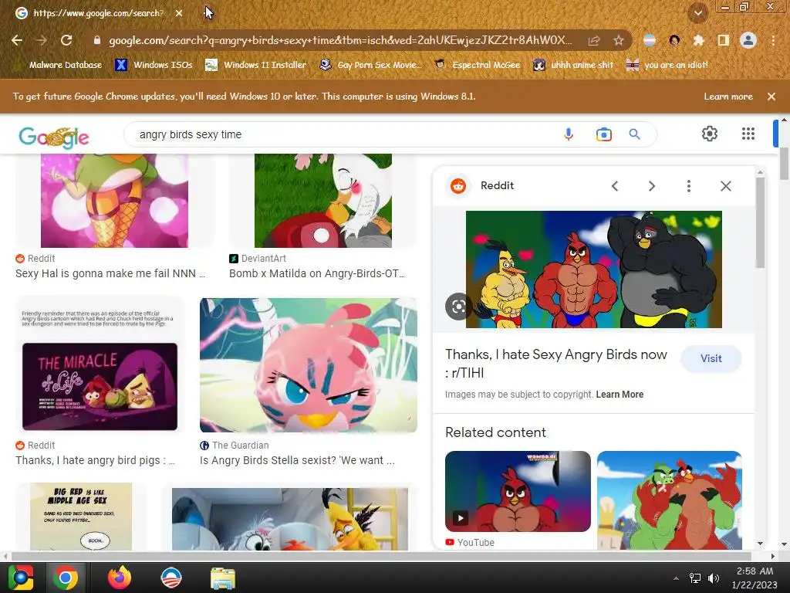This screenshot has height=593, width=790.
Task: Dismiss the Chrome update notification bar
Action: pos(771,97)
